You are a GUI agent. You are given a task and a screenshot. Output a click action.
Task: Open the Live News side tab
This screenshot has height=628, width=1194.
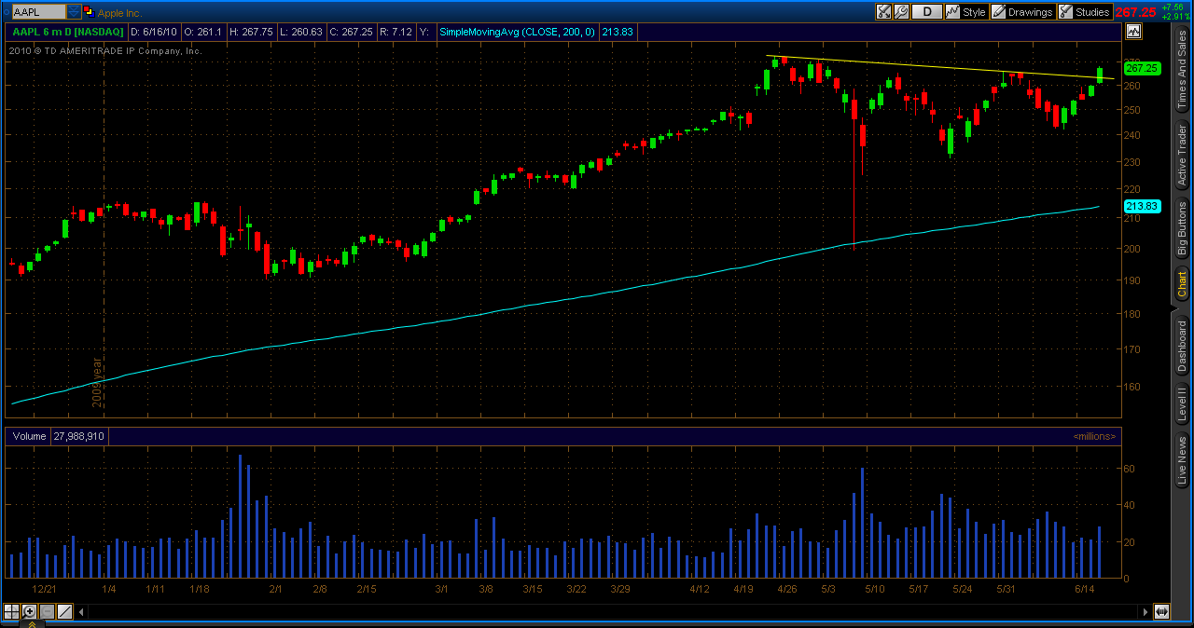[x=1182, y=460]
